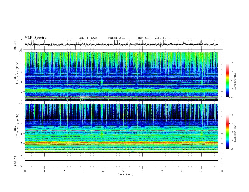249x192 pixels.
Task: Click time axis tick label 4
Action: pos(103,171)
